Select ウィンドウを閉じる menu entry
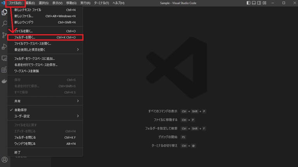This screenshot has height=167, width=298. [x=45, y=144]
